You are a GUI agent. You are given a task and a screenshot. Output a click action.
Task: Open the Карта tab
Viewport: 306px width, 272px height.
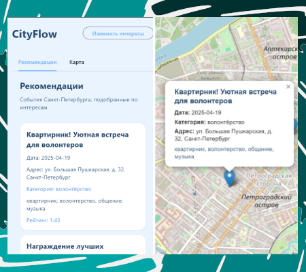(77, 62)
